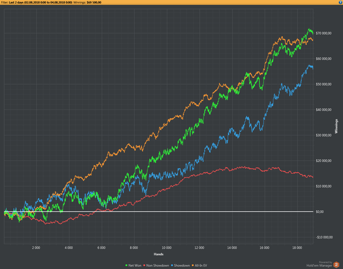Viewport: 343px width, 269px height.
Task: Click the 18 000 hands x-axis label
Action: pos(297,248)
